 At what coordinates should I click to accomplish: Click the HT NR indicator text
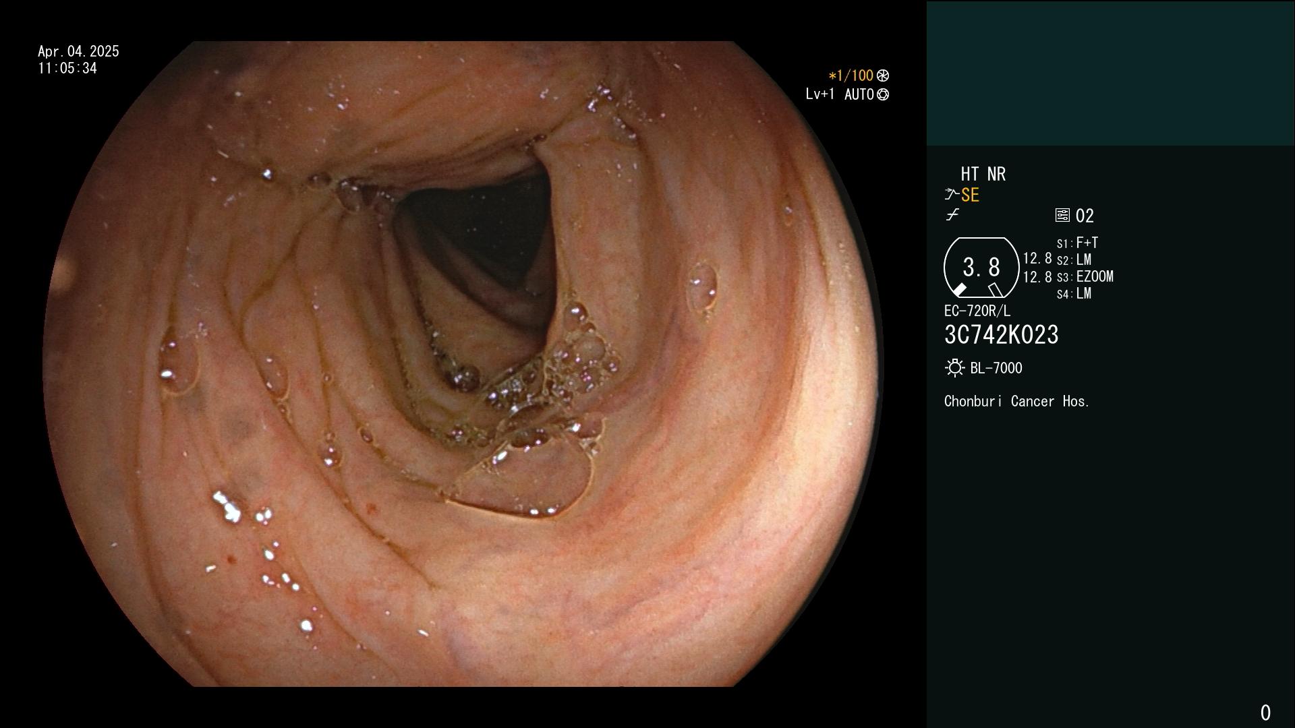[x=983, y=174]
